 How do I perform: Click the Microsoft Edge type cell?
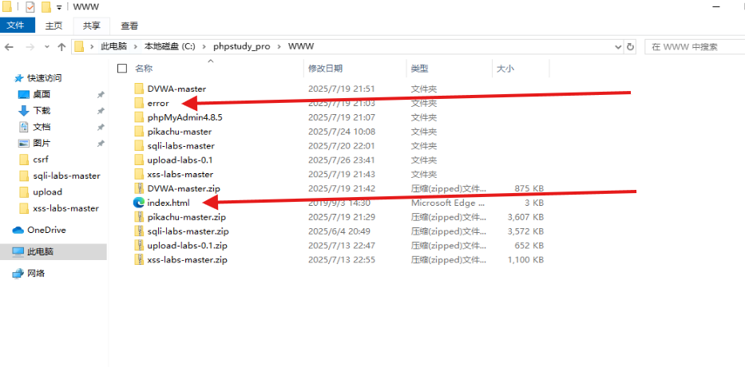[448, 203]
